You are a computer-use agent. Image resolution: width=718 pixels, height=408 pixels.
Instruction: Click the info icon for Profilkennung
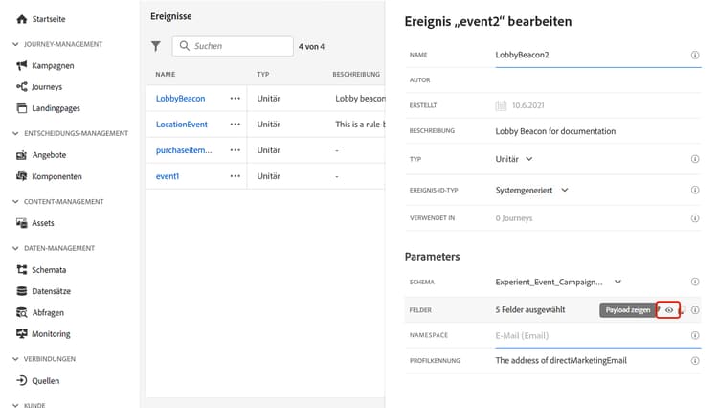coord(695,361)
